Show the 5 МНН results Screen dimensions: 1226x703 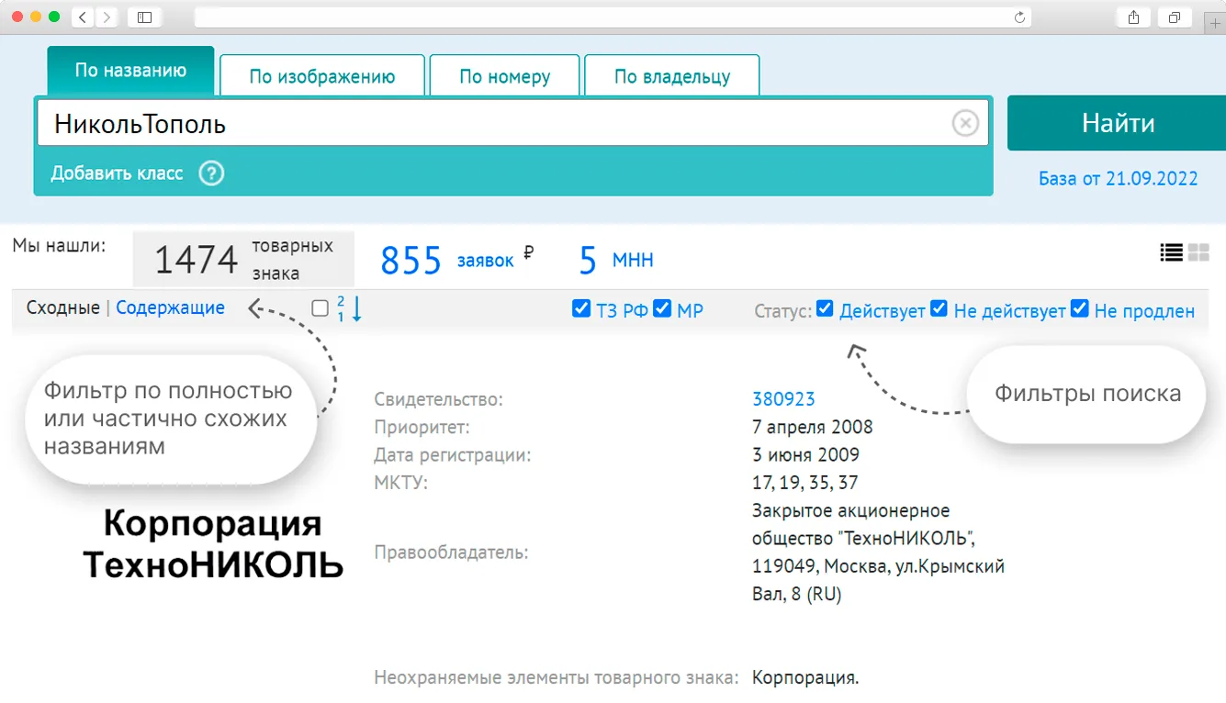616,261
